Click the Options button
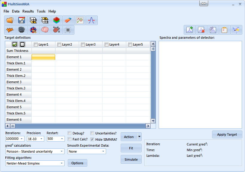245x172 pixels. coord(77,163)
